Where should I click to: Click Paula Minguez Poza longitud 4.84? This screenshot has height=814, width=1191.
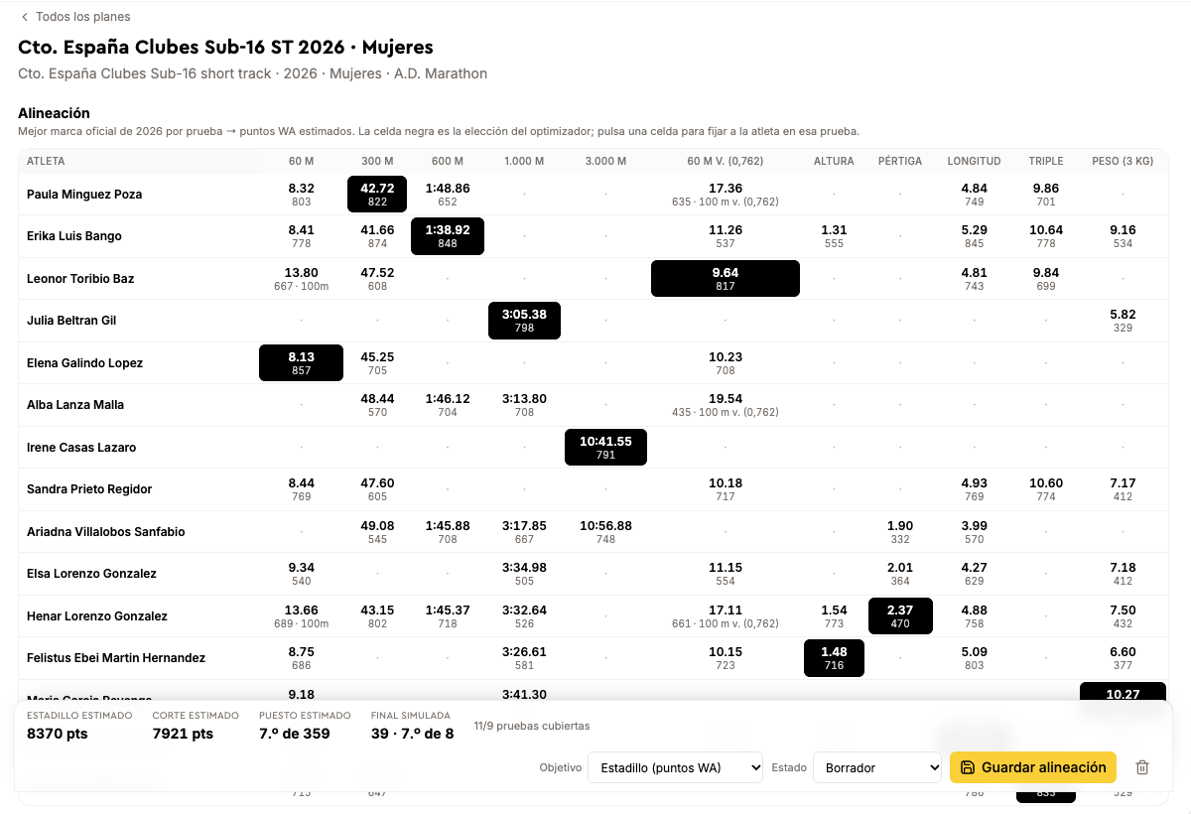click(x=975, y=195)
